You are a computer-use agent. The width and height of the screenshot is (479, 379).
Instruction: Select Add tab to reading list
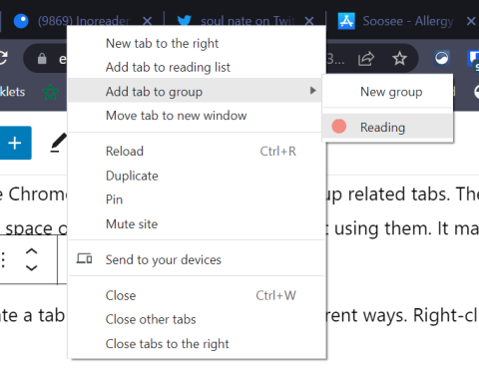click(197, 67)
